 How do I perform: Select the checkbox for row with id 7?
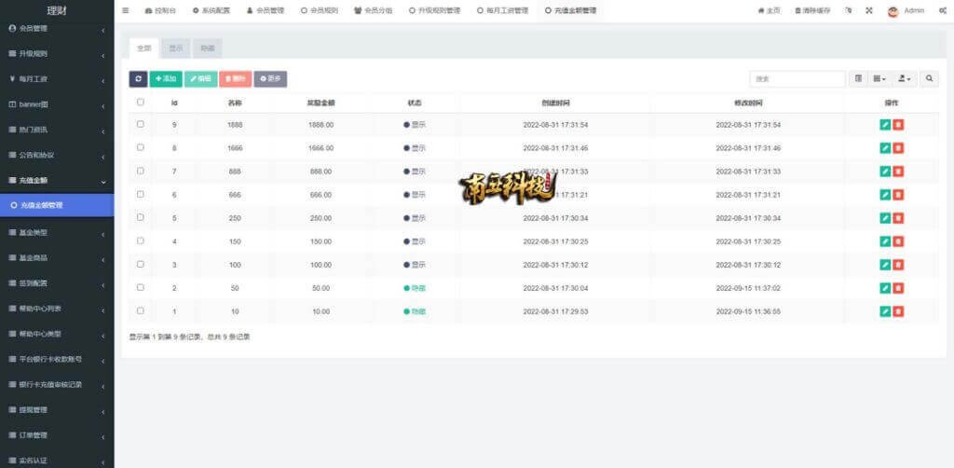click(x=141, y=171)
